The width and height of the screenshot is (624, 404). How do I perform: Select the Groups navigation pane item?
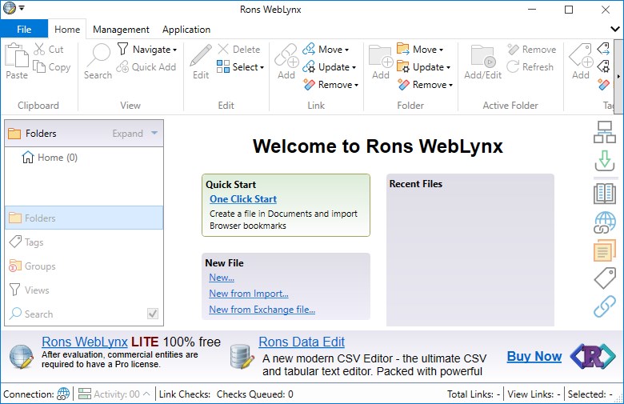point(84,266)
